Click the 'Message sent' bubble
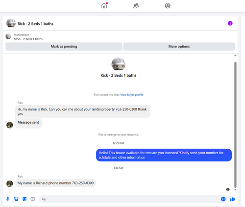Screen dimensions: 245x207 28,123
